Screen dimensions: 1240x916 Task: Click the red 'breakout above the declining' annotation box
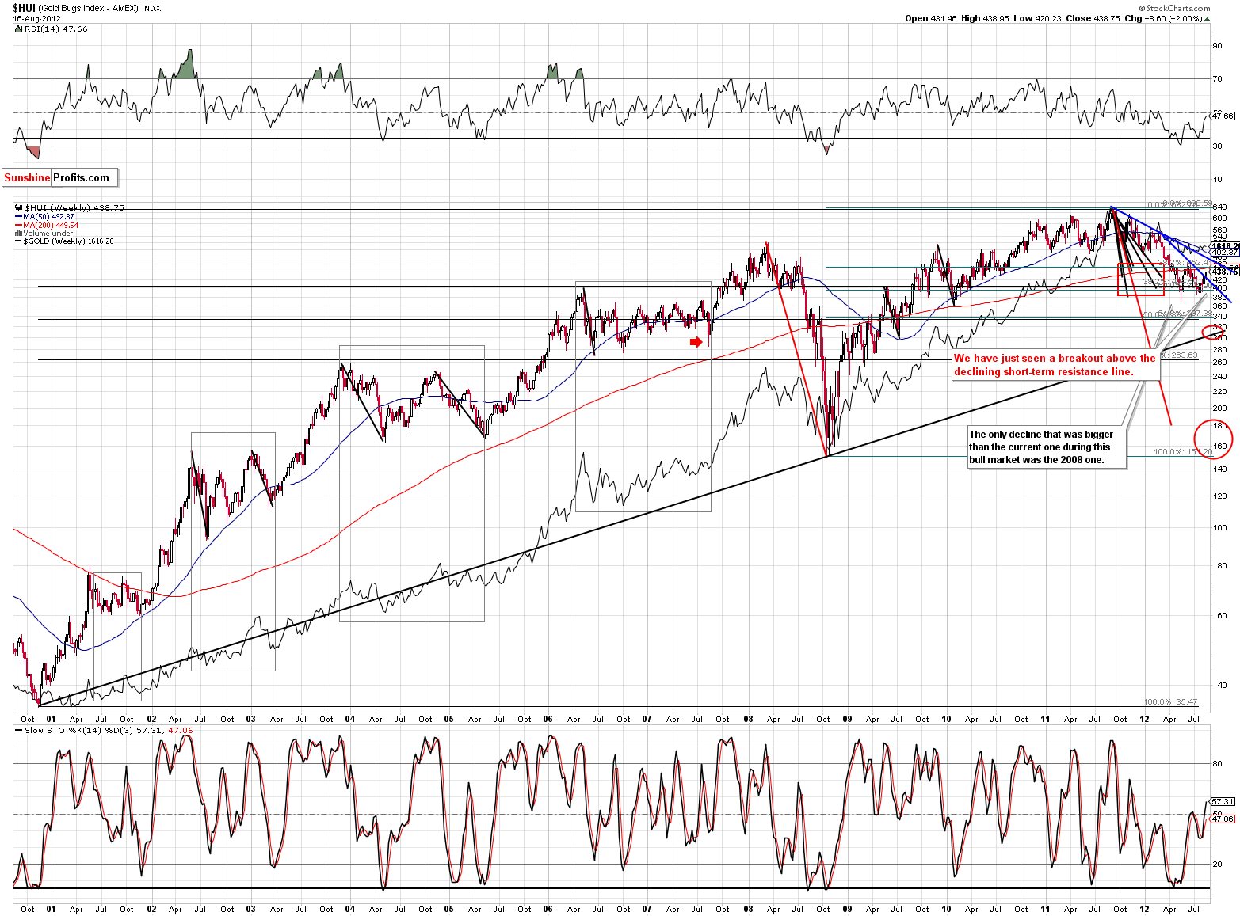tap(1055, 365)
